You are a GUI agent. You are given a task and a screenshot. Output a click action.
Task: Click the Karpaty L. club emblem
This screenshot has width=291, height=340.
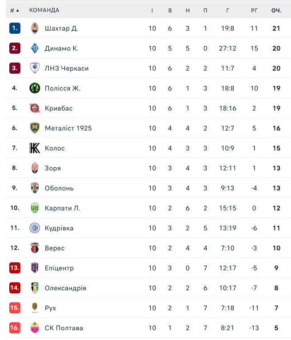tap(35, 208)
